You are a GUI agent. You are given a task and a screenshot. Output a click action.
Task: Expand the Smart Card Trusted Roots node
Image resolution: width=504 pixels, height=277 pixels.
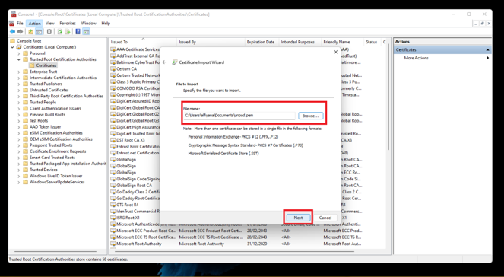(19, 158)
